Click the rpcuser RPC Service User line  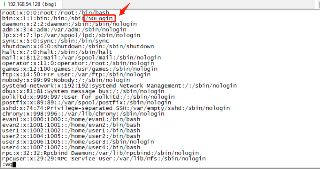104,159
